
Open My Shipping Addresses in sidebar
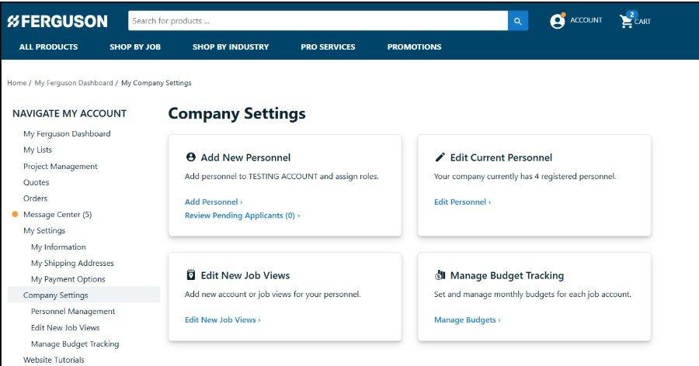click(72, 263)
